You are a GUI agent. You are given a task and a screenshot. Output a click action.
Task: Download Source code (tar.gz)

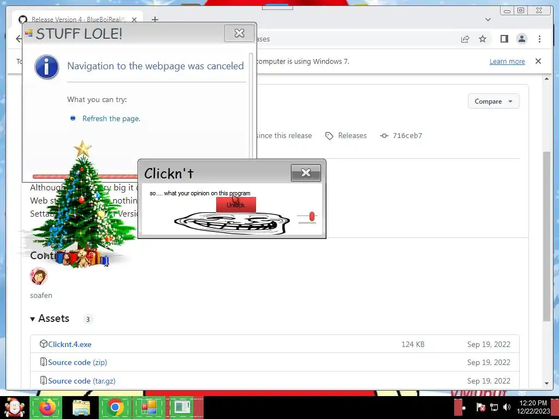82,381
